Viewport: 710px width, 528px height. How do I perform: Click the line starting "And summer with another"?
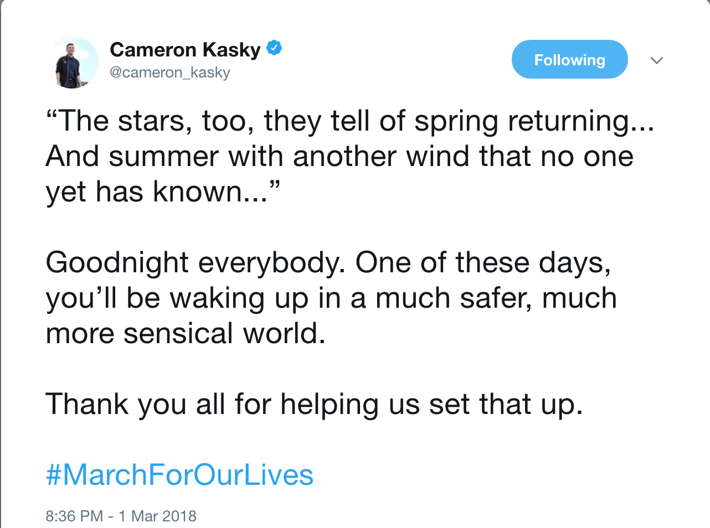pos(339,156)
